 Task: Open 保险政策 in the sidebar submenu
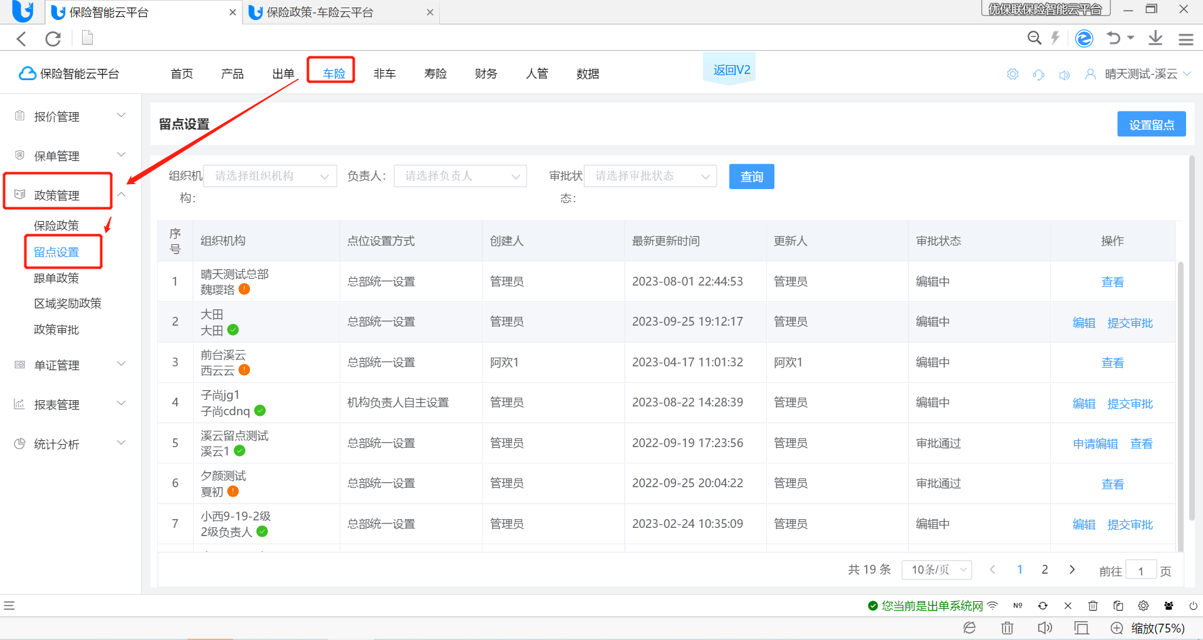56,225
